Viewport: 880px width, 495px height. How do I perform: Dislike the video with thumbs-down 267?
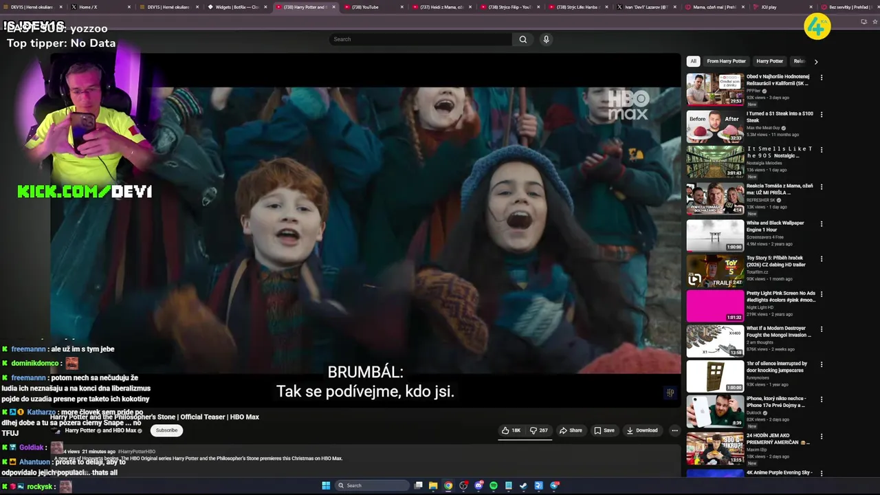538,430
